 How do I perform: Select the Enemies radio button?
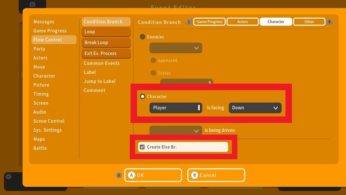(143, 37)
